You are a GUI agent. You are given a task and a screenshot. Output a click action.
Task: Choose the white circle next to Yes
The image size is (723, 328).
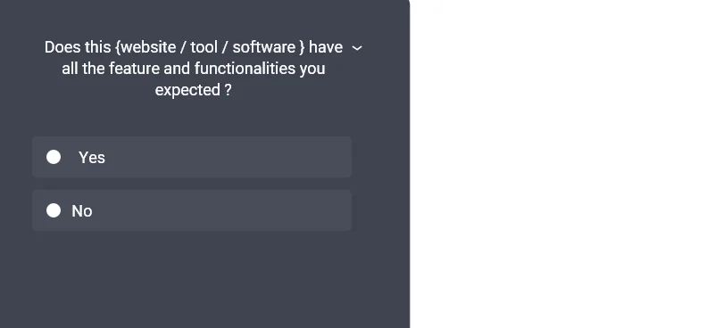click(54, 157)
